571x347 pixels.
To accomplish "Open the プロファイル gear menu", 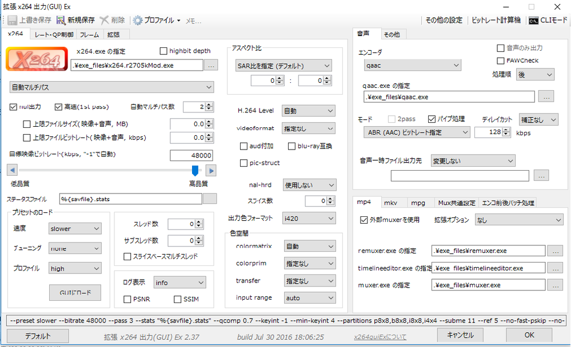I will coord(138,20).
